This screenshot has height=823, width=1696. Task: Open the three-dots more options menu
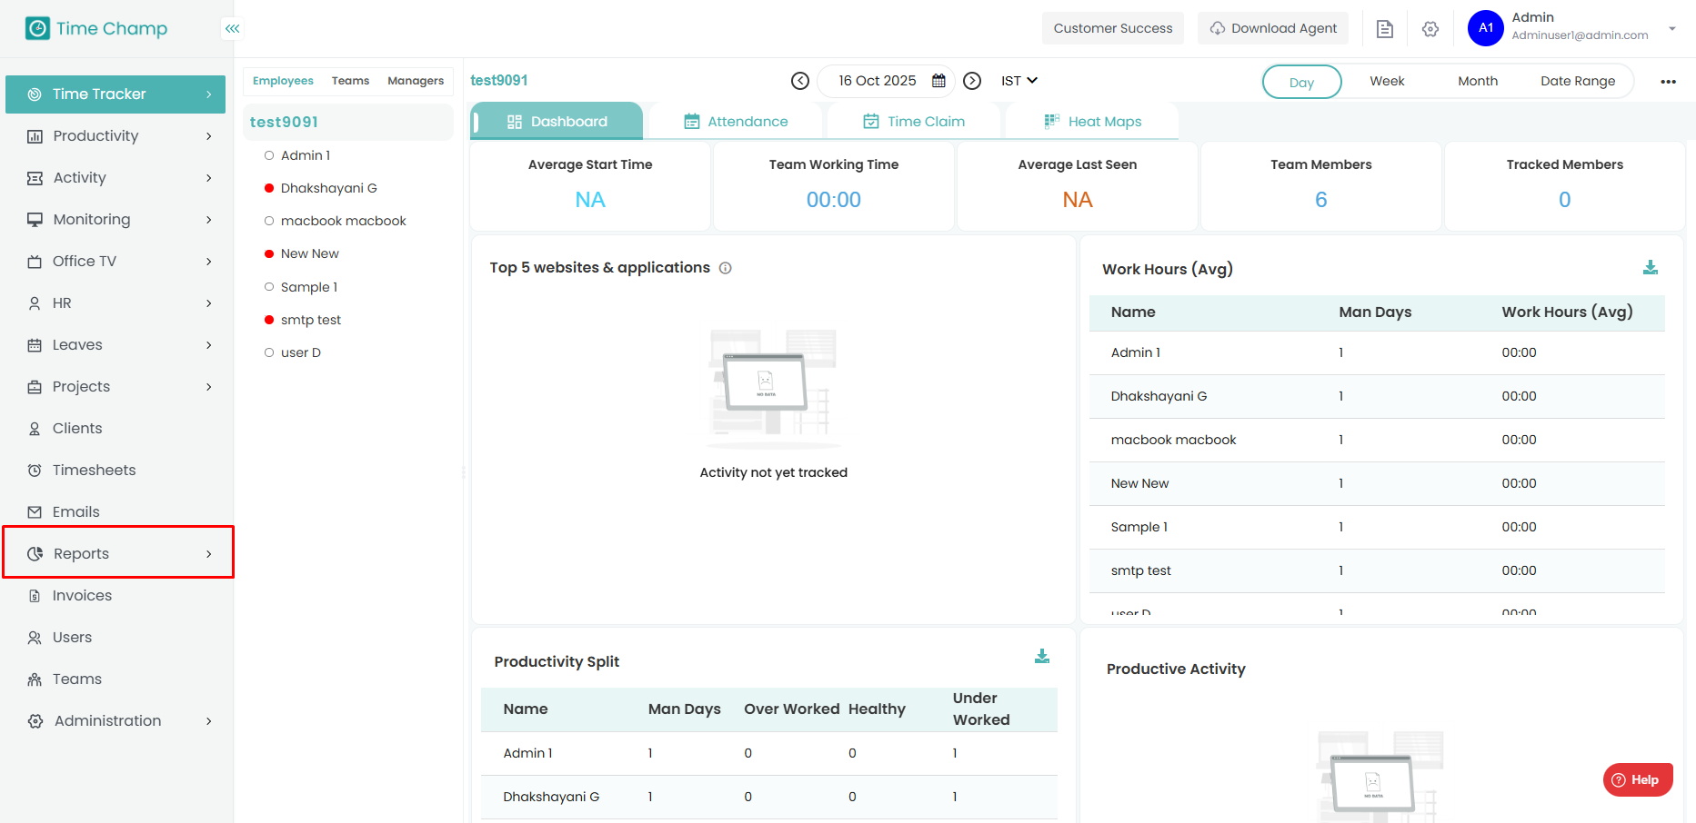(1668, 82)
